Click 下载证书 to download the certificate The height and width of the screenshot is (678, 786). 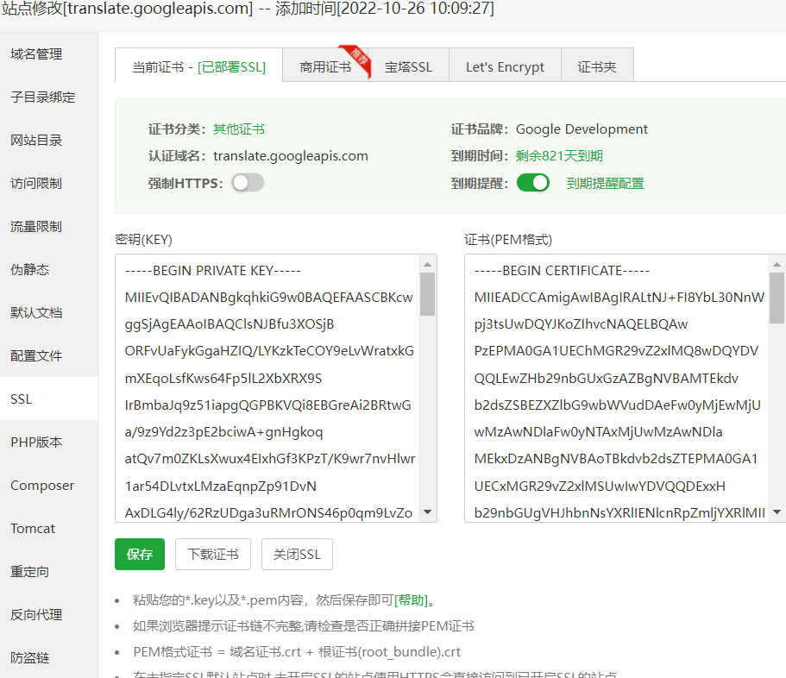point(212,554)
